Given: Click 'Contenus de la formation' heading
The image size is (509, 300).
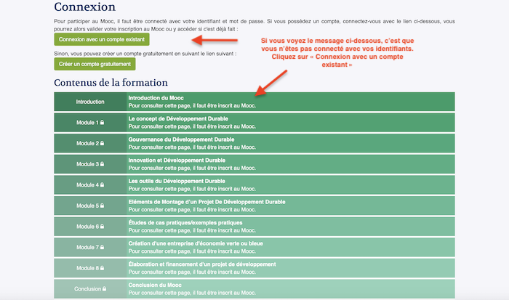Looking at the screenshot, I should pyautogui.click(x=111, y=82).
